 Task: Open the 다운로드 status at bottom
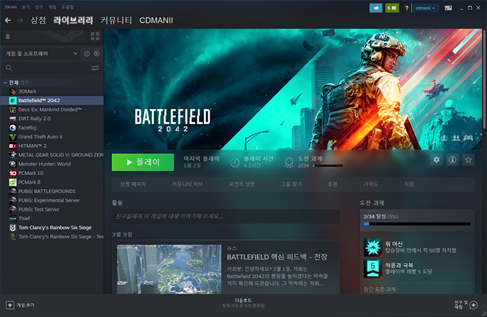pos(243,303)
